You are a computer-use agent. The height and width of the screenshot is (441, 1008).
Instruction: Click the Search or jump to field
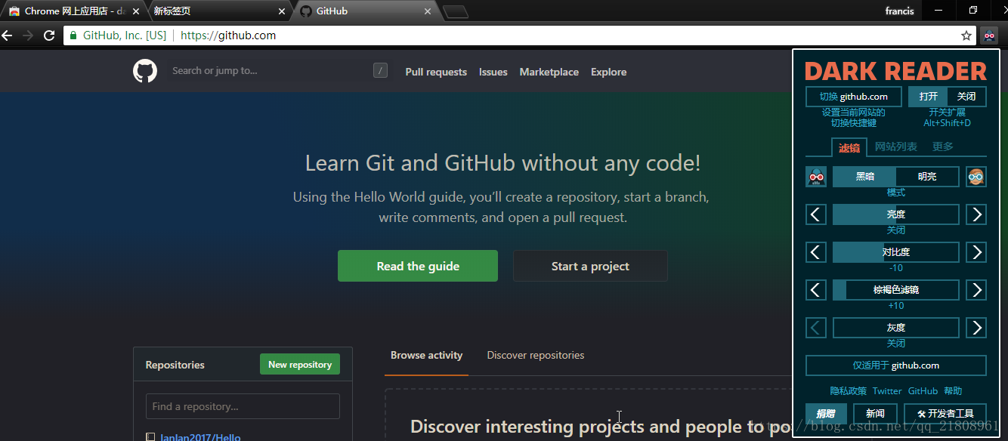point(280,71)
